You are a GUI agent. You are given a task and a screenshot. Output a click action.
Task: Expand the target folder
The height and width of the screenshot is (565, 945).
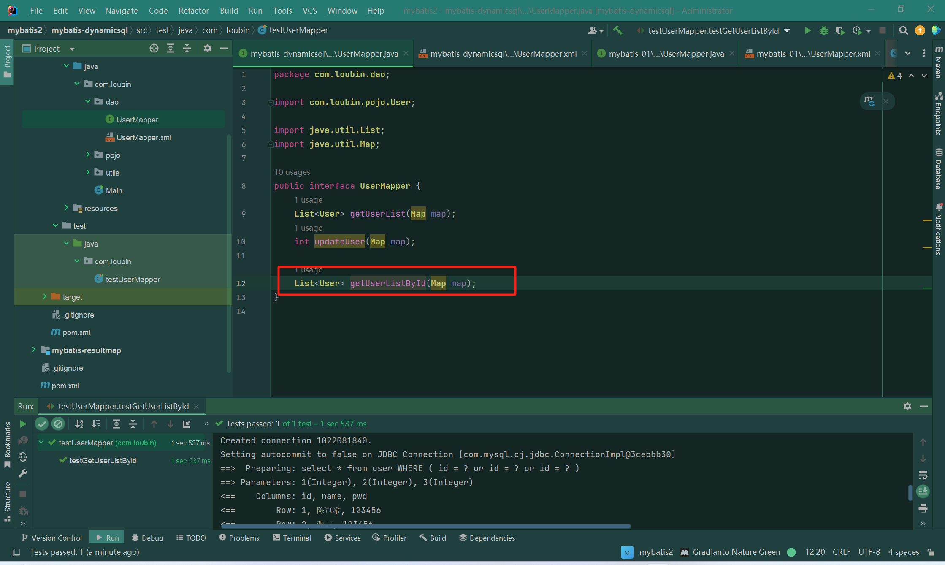45,297
